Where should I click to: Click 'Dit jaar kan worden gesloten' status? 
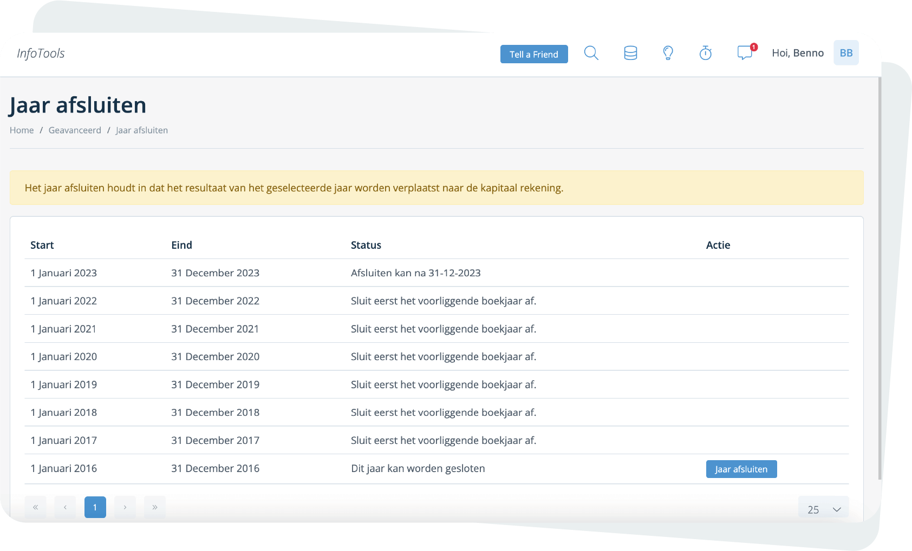pyautogui.click(x=418, y=468)
